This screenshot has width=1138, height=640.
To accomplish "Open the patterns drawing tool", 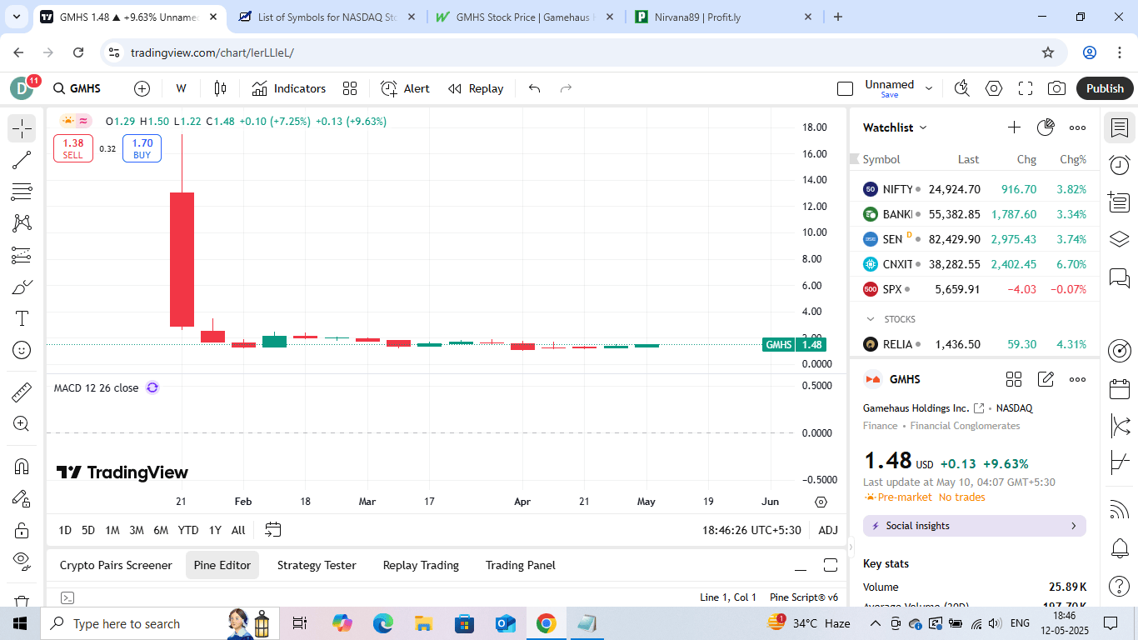I will coord(22,223).
